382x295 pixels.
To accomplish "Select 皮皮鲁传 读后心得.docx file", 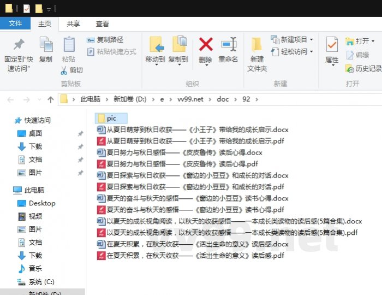I will (x=180, y=152).
